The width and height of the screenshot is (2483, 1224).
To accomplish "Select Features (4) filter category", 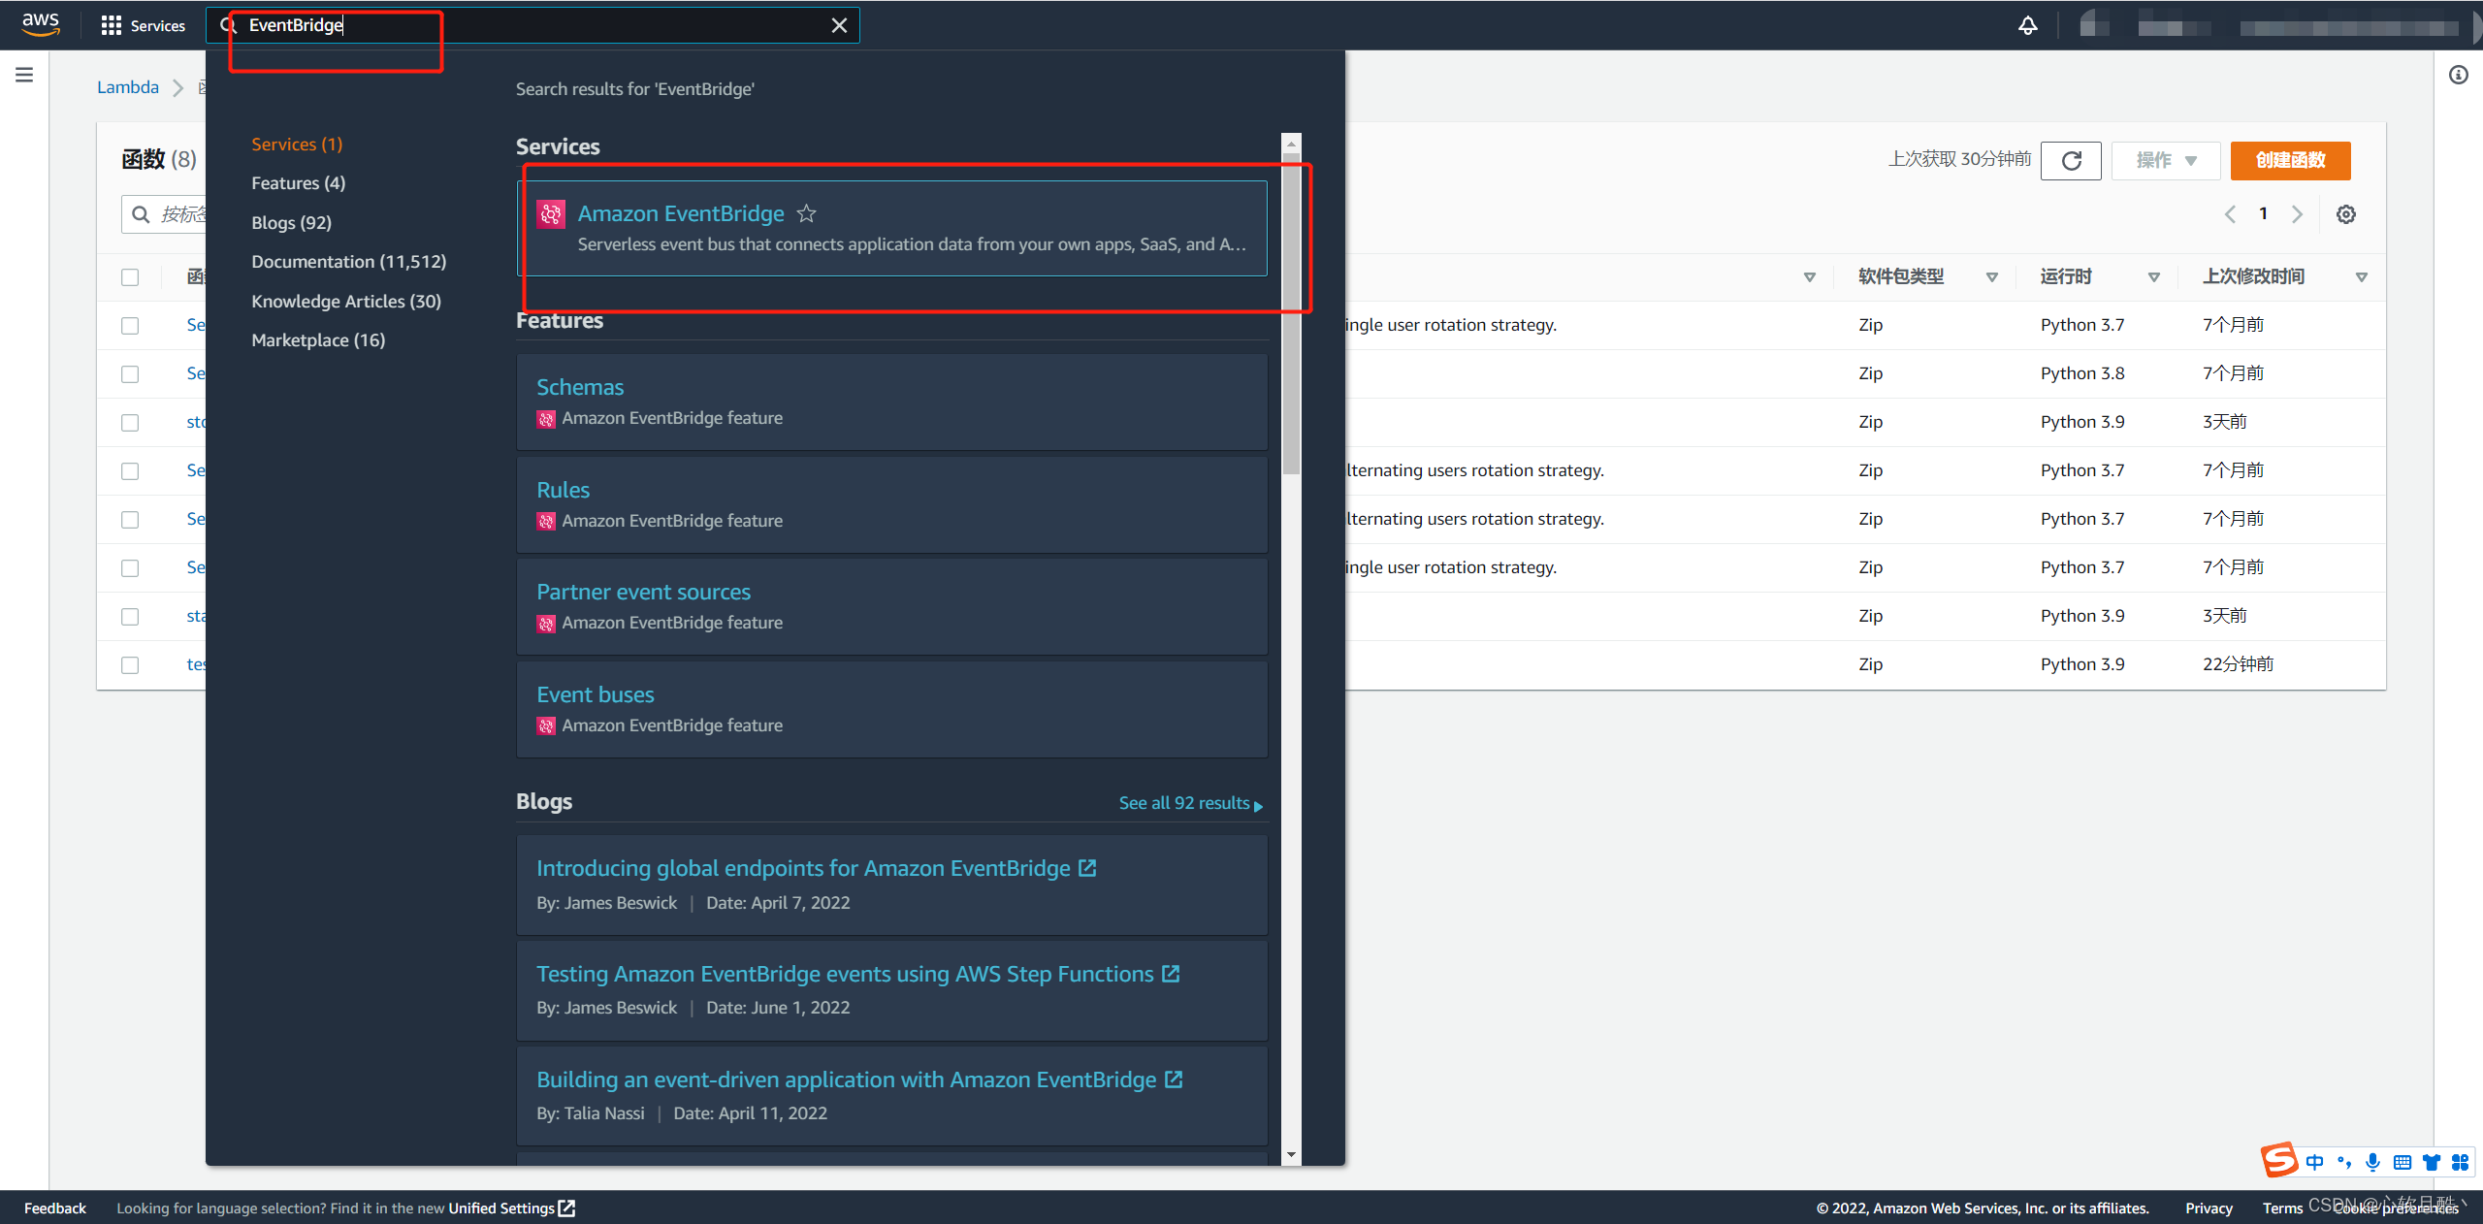I will 298,183.
